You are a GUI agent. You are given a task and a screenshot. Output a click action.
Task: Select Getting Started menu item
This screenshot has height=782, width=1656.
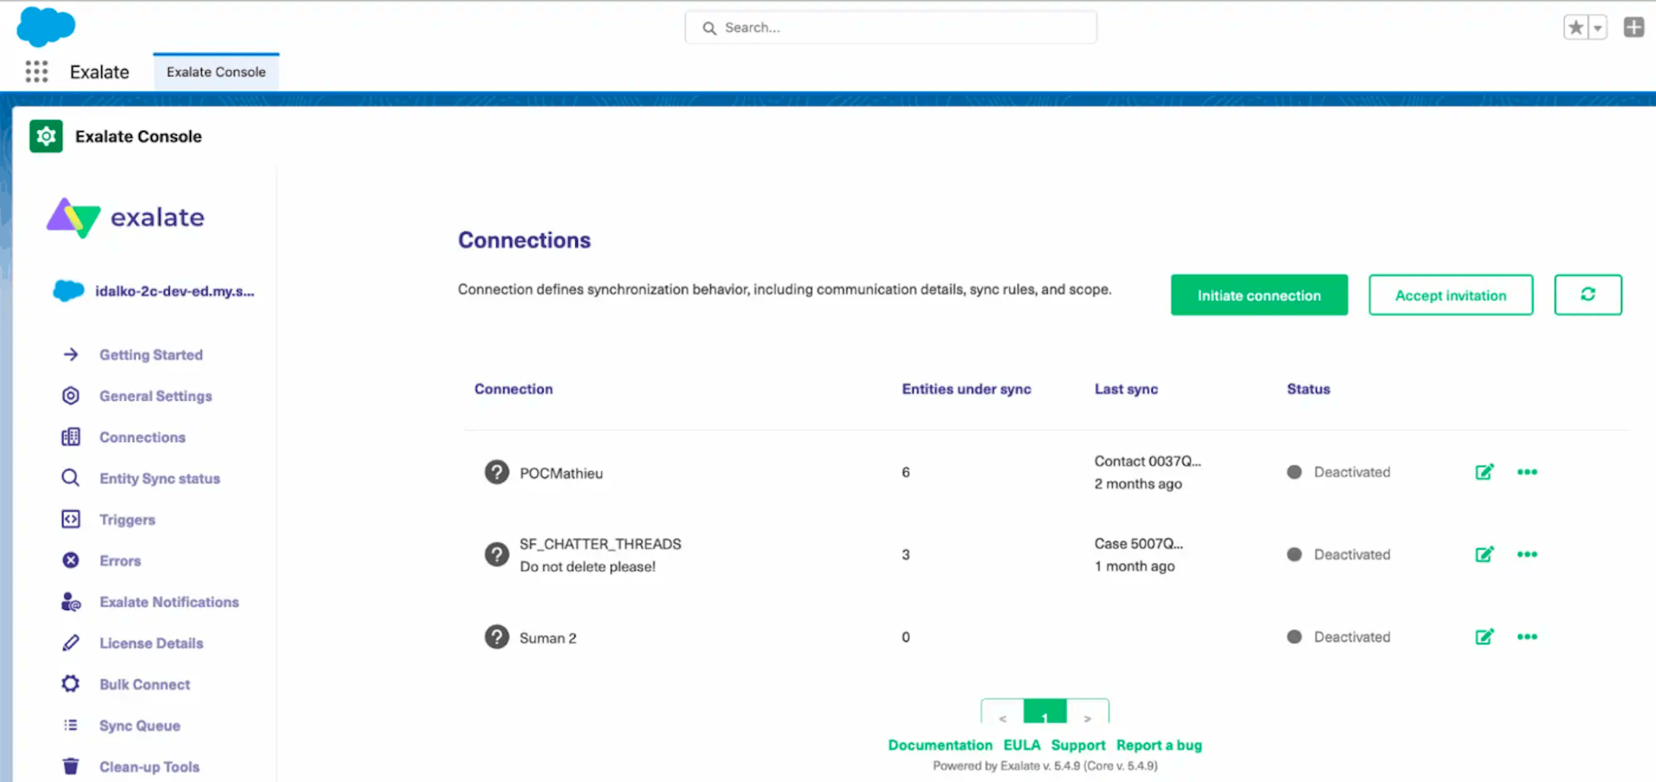click(151, 354)
